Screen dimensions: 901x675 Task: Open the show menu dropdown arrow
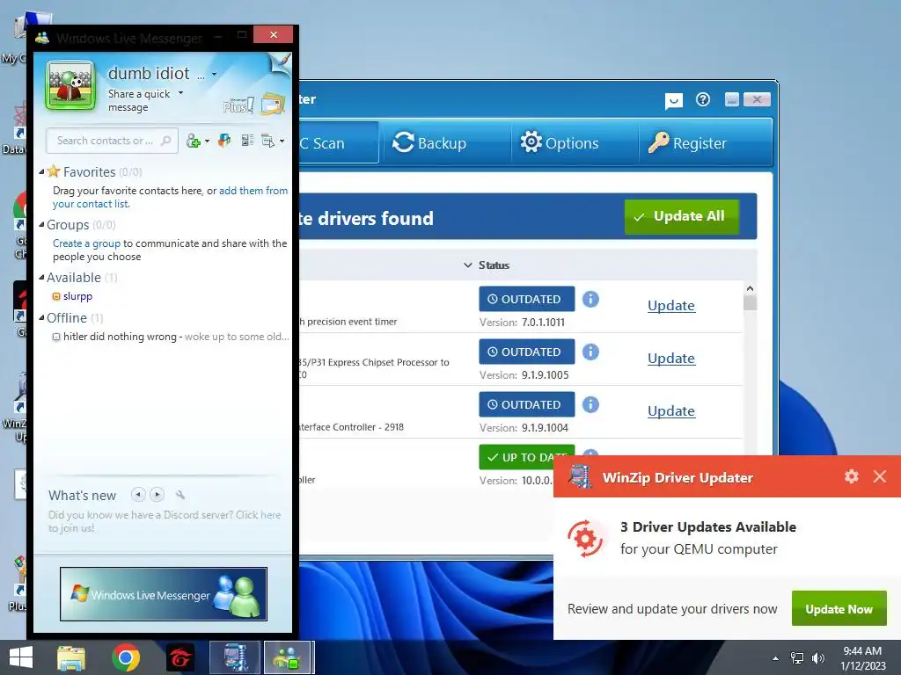click(x=282, y=141)
